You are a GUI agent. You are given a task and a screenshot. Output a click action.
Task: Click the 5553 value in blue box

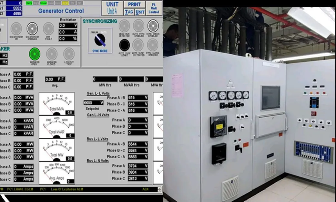(x=14, y=8)
